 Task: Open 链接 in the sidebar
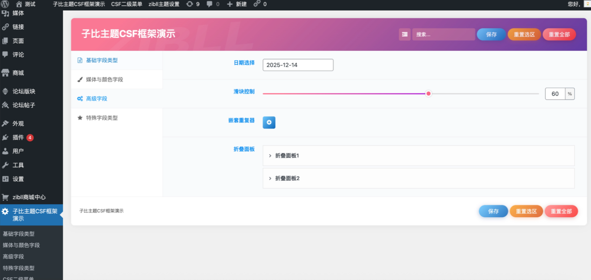(x=31, y=27)
